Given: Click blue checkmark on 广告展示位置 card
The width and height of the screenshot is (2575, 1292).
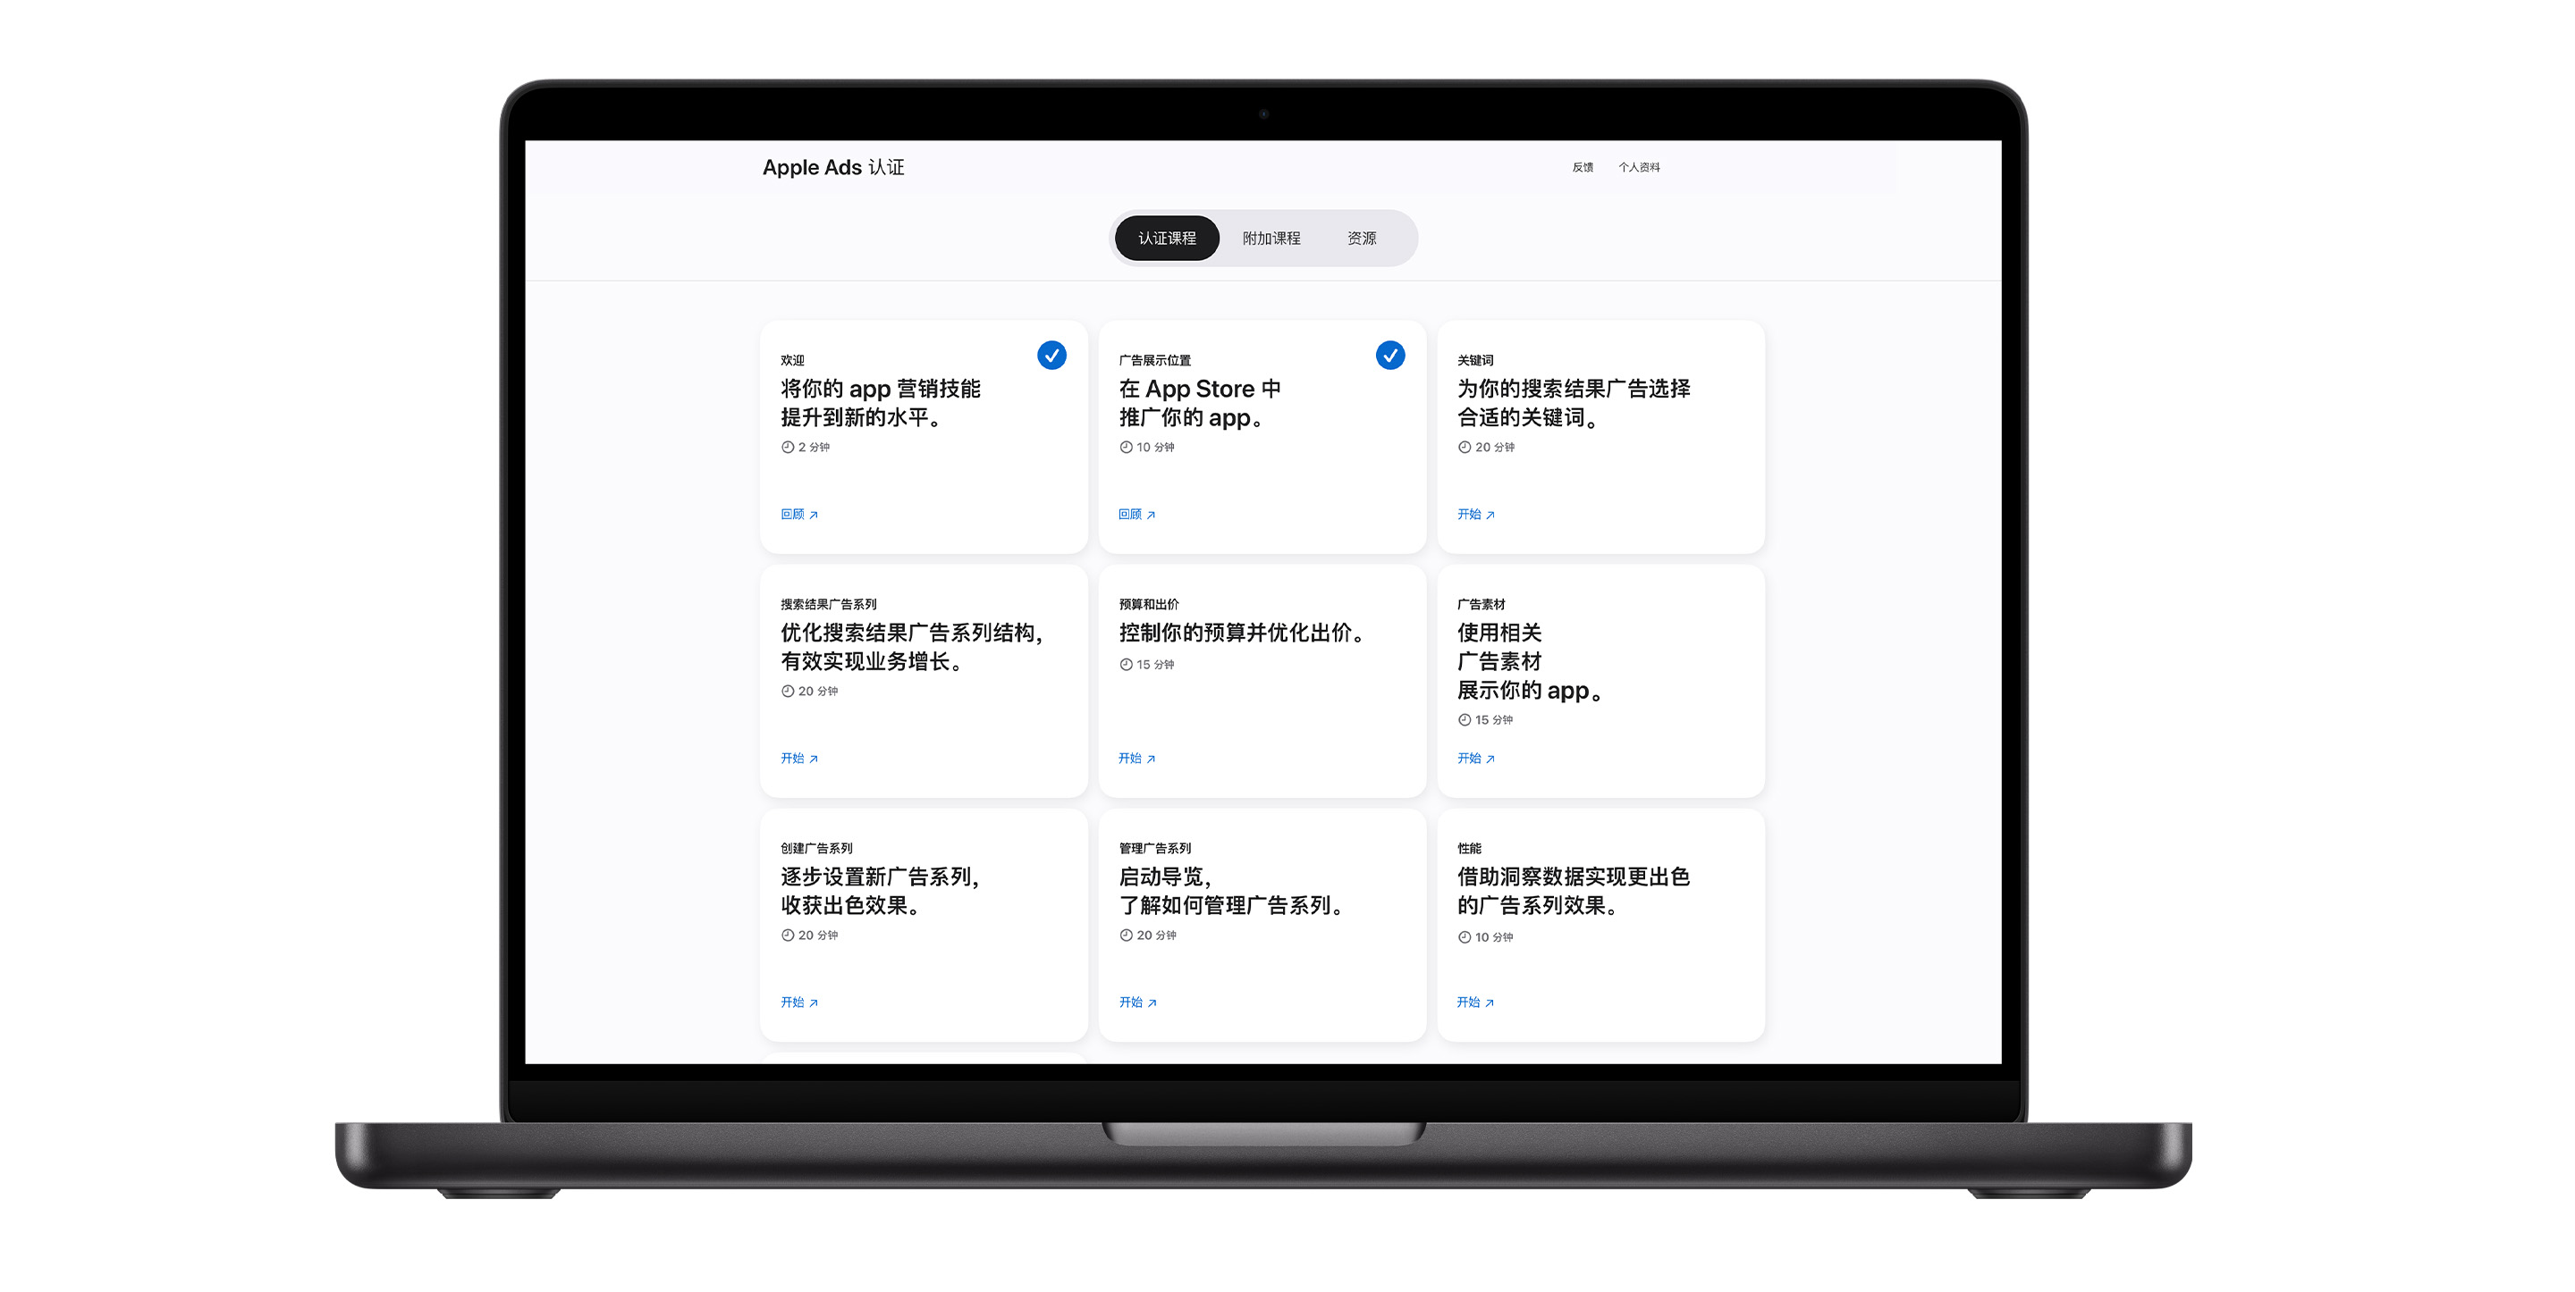Looking at the screenshot, I should 1389,355.
